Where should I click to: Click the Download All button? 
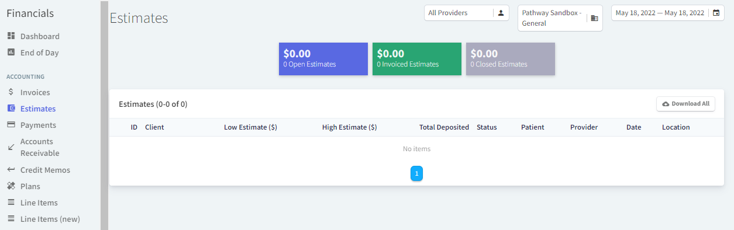685,104
